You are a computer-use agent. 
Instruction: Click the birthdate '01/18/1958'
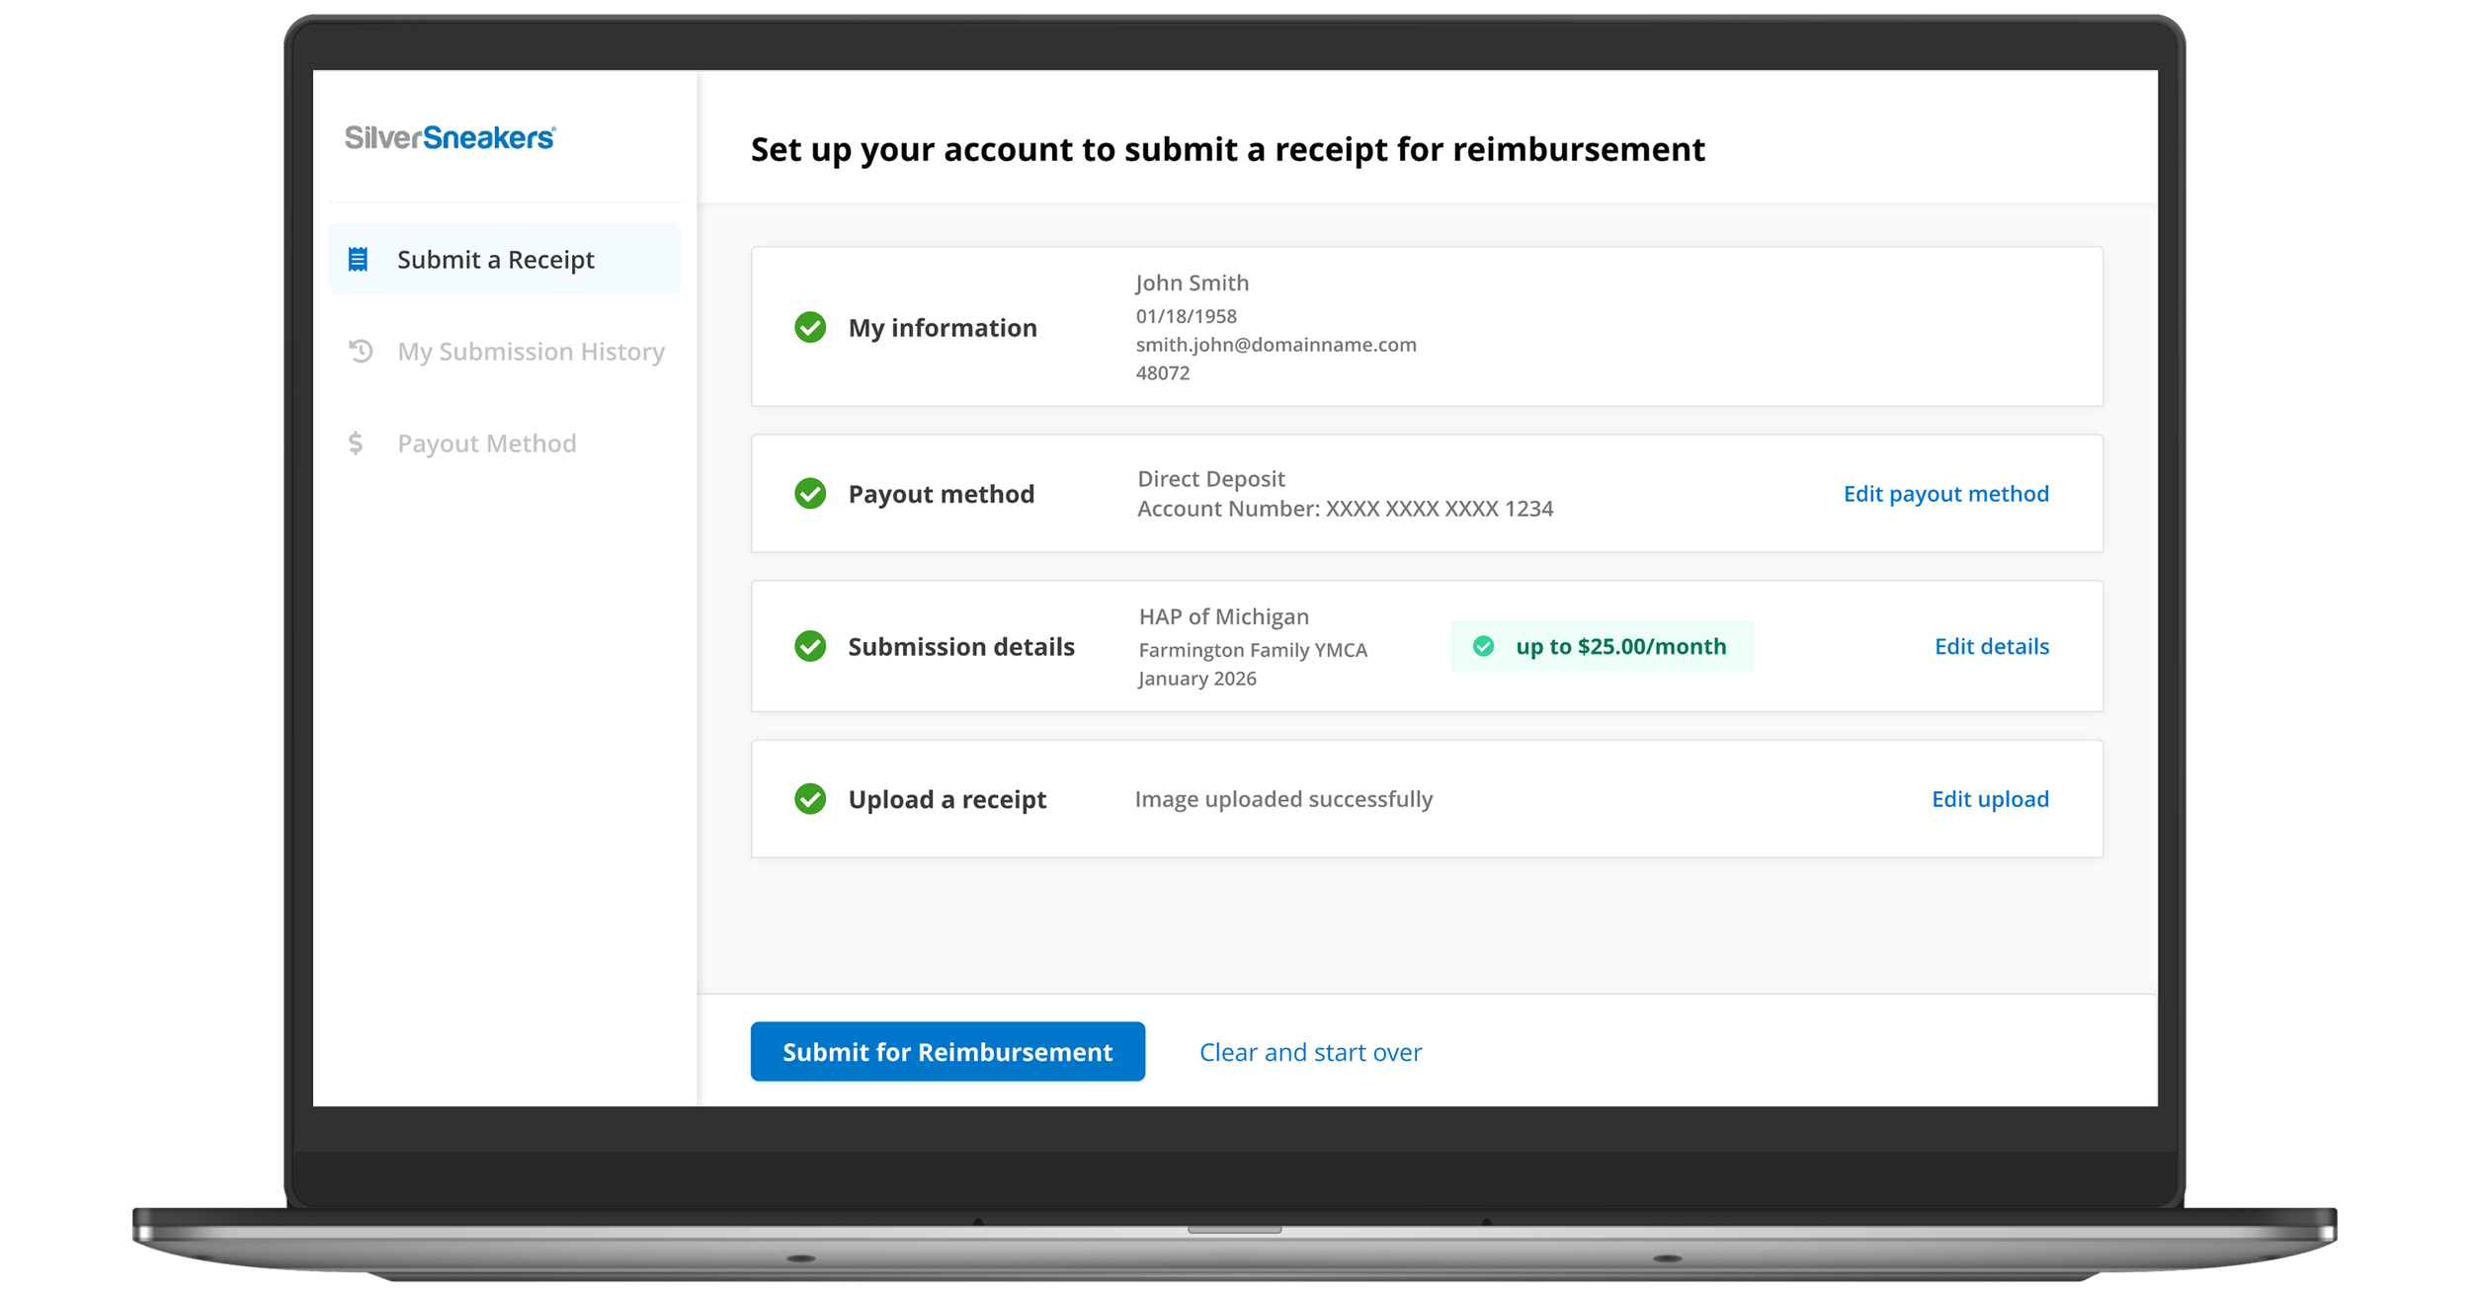[x=1186, y=316]
